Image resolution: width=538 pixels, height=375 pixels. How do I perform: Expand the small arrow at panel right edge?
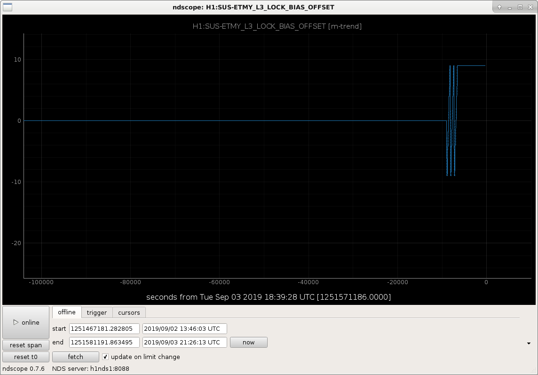click(x=529, y=343)
